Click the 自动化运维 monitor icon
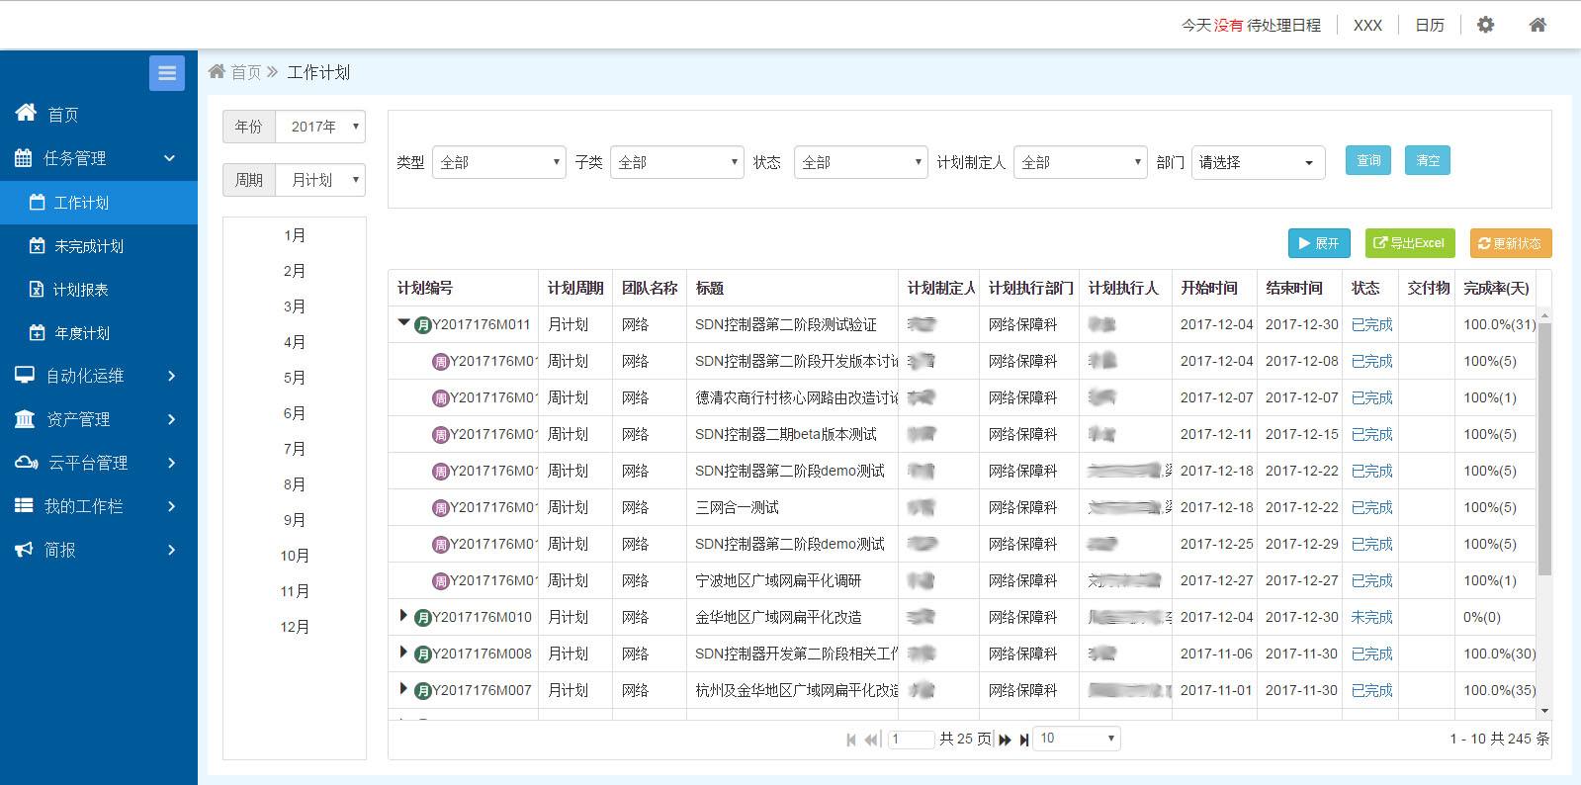The height and width of the screenshot is (785, 1581). [25, 375]
